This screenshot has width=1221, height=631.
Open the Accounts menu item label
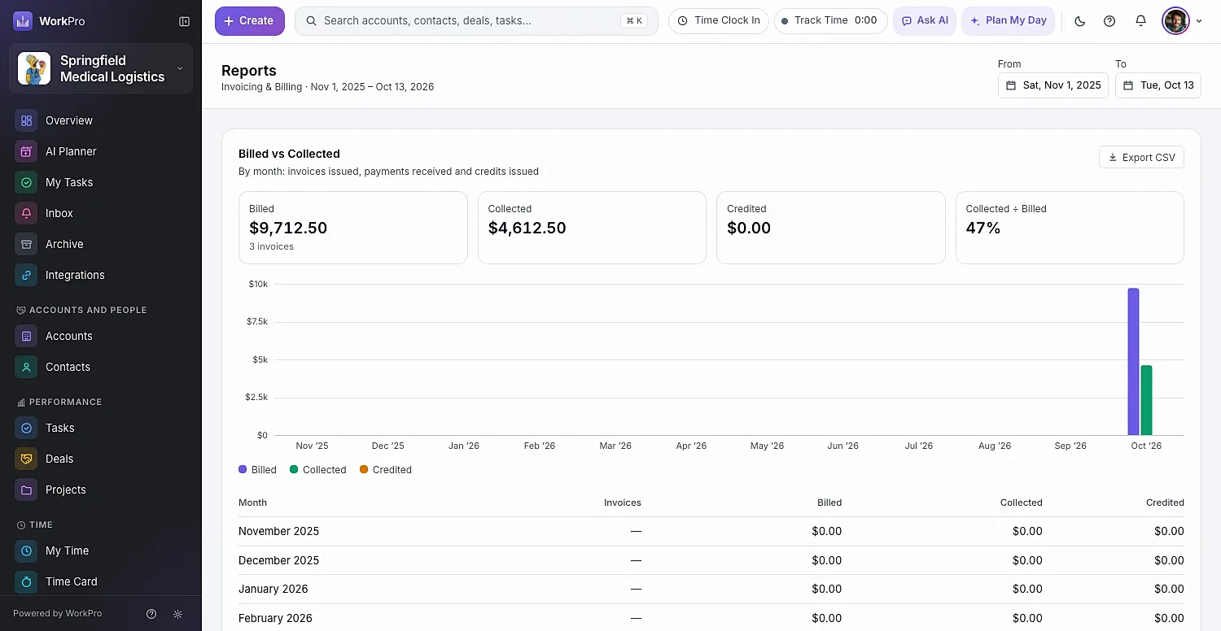[x=69, y=336]
